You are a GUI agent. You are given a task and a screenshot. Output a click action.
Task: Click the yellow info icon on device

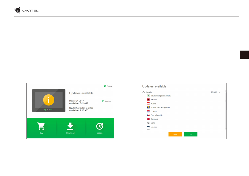pos(49,100)
